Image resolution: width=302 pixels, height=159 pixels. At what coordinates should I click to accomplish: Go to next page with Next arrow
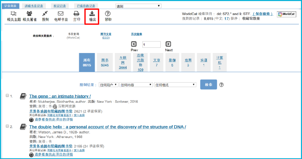pos(168,44)
